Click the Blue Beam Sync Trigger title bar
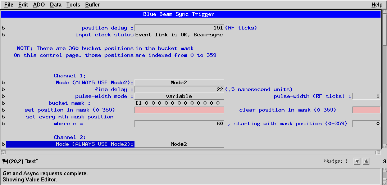387x185 pixels. coord(191,14)
